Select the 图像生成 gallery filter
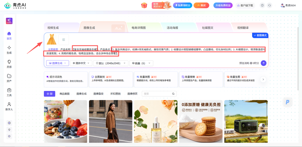This screenshot has width=302, height=147. pos(81,94)
